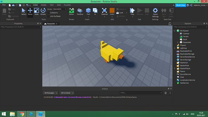Viewport: 208px width, 117px height.
Task: Click the Filter workspace search field
Action: 190,27
